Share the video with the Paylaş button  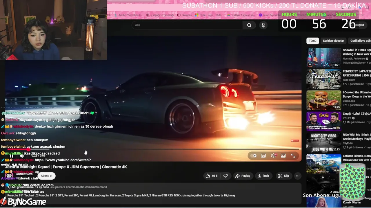[x=243, y=176]
